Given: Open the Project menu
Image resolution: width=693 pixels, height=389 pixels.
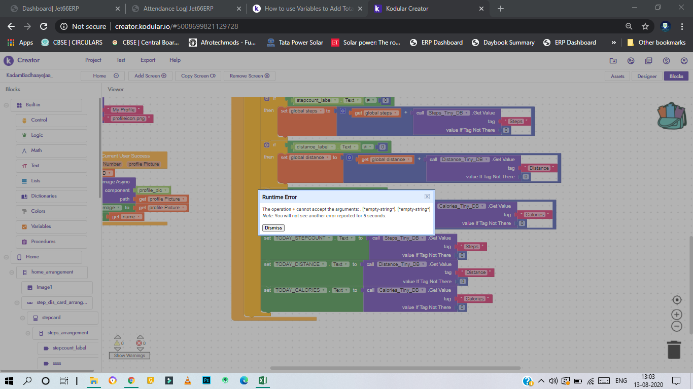Looking at the screenshot, I should 93,60.
